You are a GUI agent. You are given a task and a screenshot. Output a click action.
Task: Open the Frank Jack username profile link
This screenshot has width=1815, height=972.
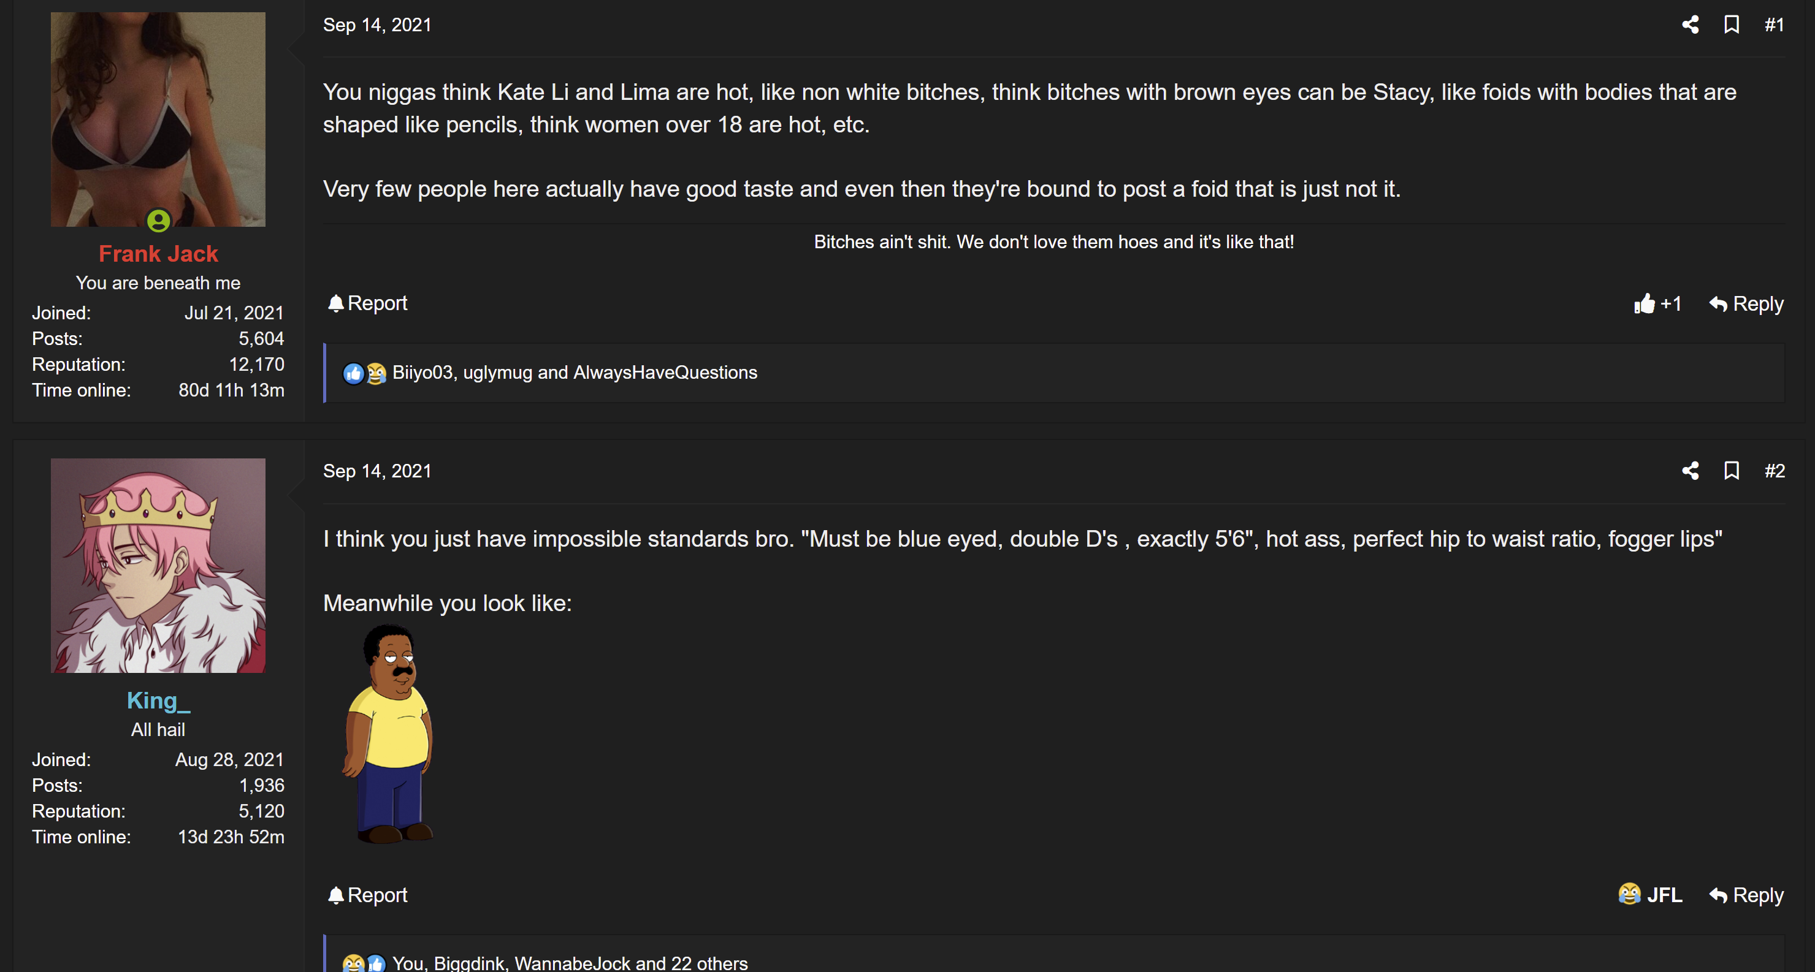(x=158, y=254)
